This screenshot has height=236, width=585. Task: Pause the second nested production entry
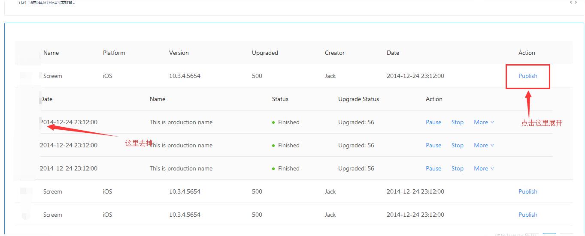click(433, 145)
